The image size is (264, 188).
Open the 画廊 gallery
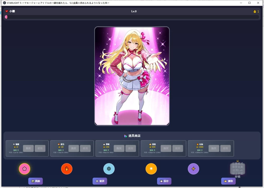pos(36,181)
